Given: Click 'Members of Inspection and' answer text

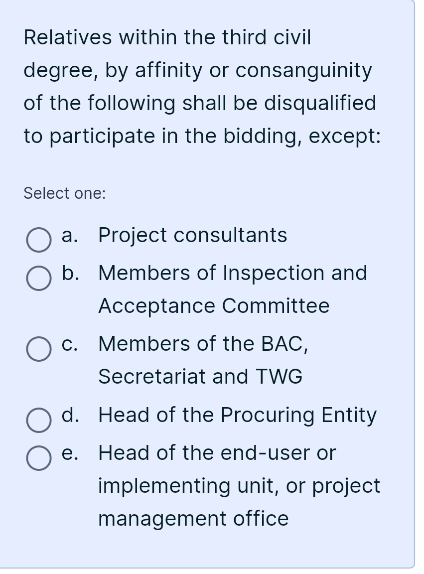Looking at the screenshot, I should click(x=233, y=273).
